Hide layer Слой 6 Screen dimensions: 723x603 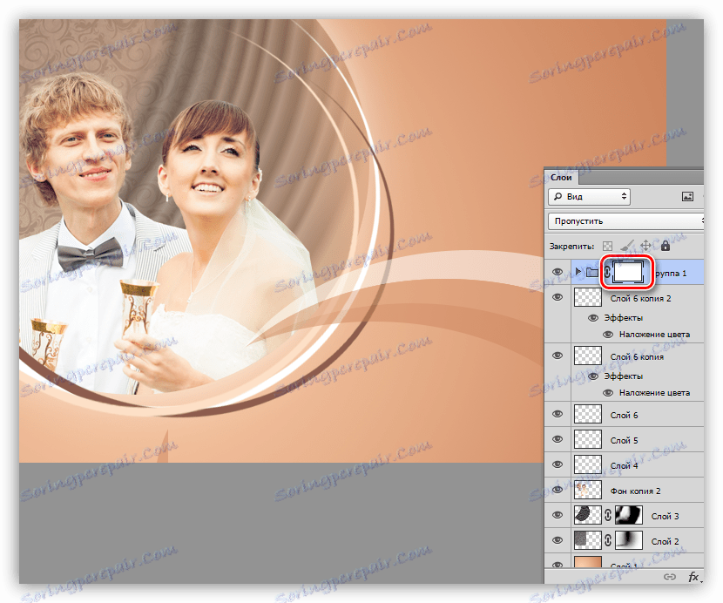tap(557, 414)
